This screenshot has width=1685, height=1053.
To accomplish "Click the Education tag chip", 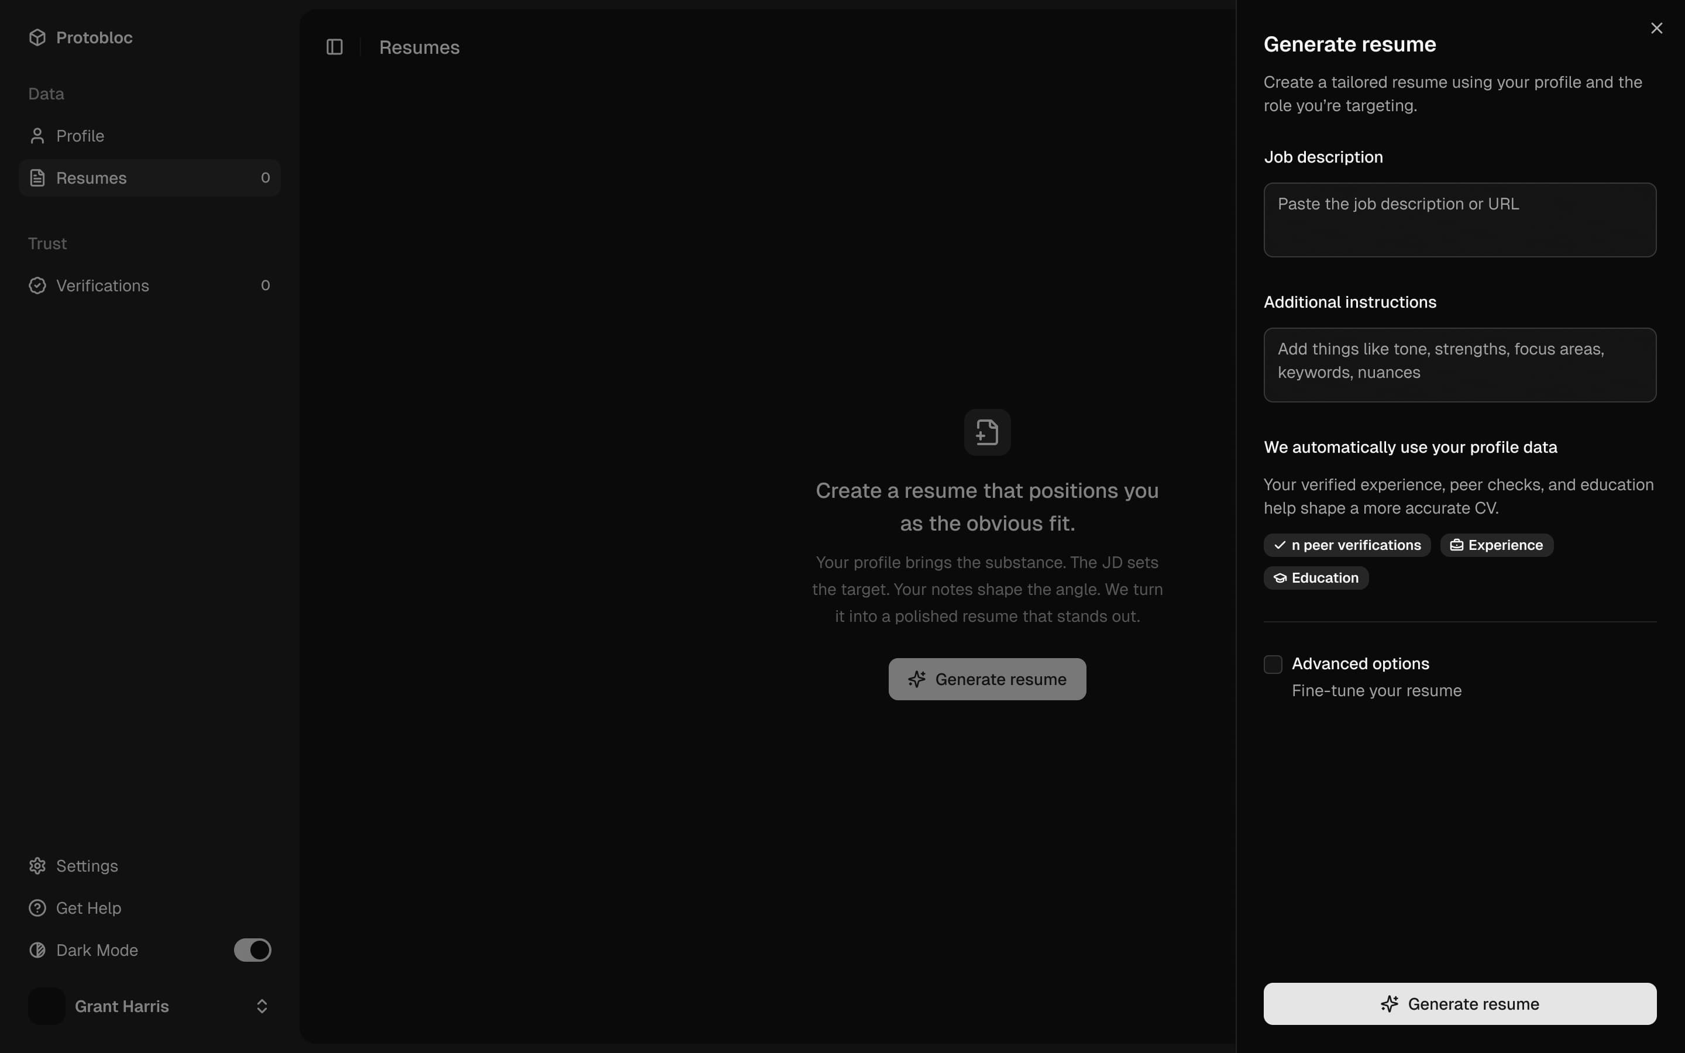I will tap(1315, 578).
